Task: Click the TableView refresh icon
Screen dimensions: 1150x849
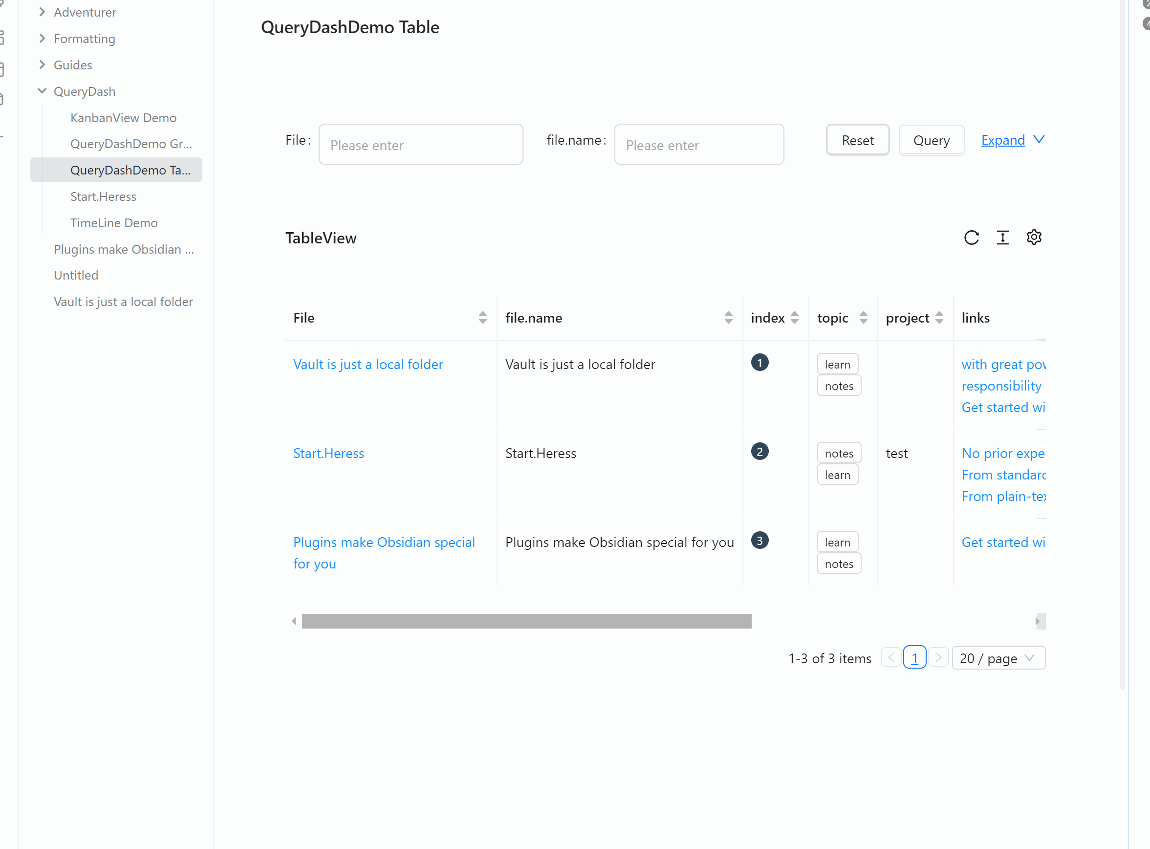Action: click(x=971, y=238)
